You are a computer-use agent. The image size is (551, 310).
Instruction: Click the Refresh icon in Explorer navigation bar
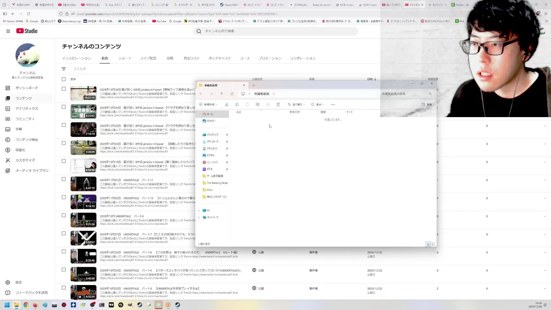pyautogui.click(x=232, y=94)
